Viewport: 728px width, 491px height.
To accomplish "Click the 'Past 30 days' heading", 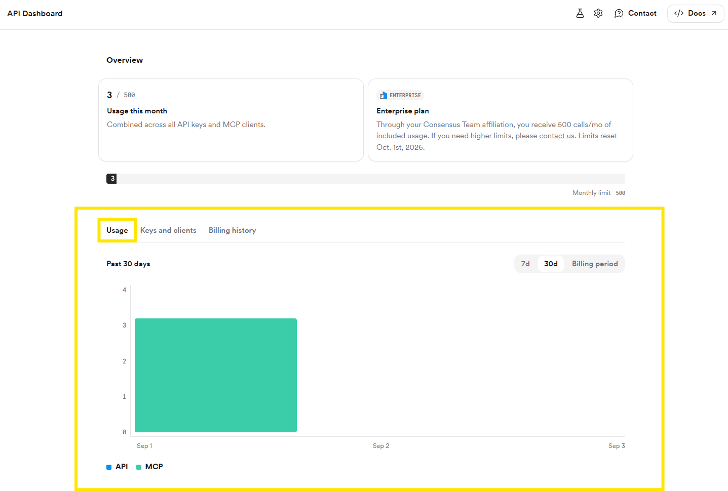I will [x=128, y=264].
